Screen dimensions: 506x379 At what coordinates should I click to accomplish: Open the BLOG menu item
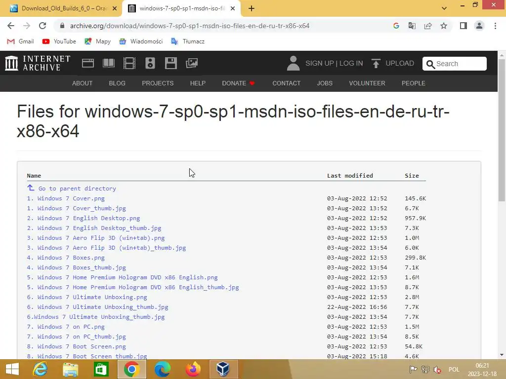117,83
